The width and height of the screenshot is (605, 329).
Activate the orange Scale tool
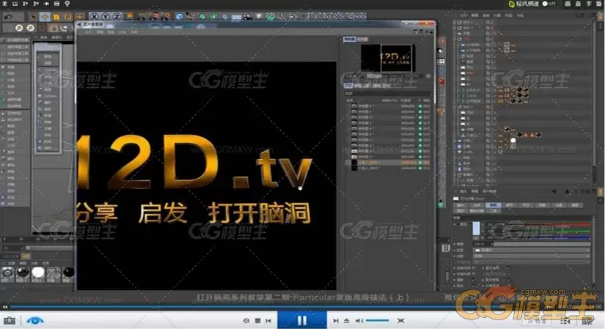(x=56, y=17)
